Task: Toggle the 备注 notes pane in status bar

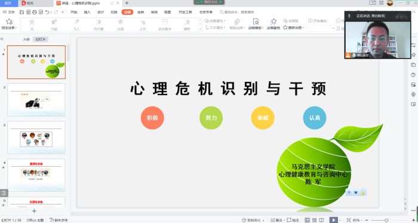Action: tap(276, 220)
